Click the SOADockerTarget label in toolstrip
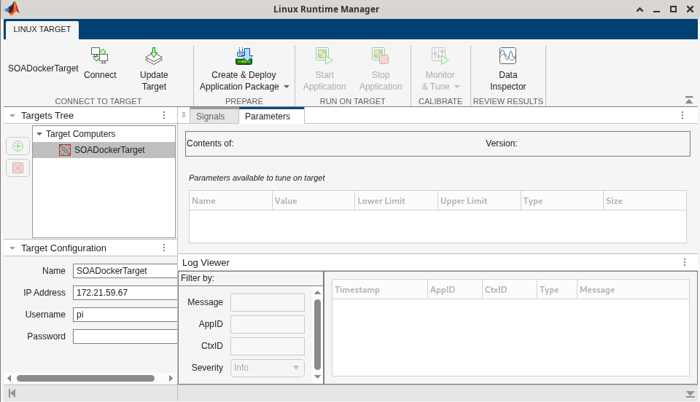 coord(43,68)
